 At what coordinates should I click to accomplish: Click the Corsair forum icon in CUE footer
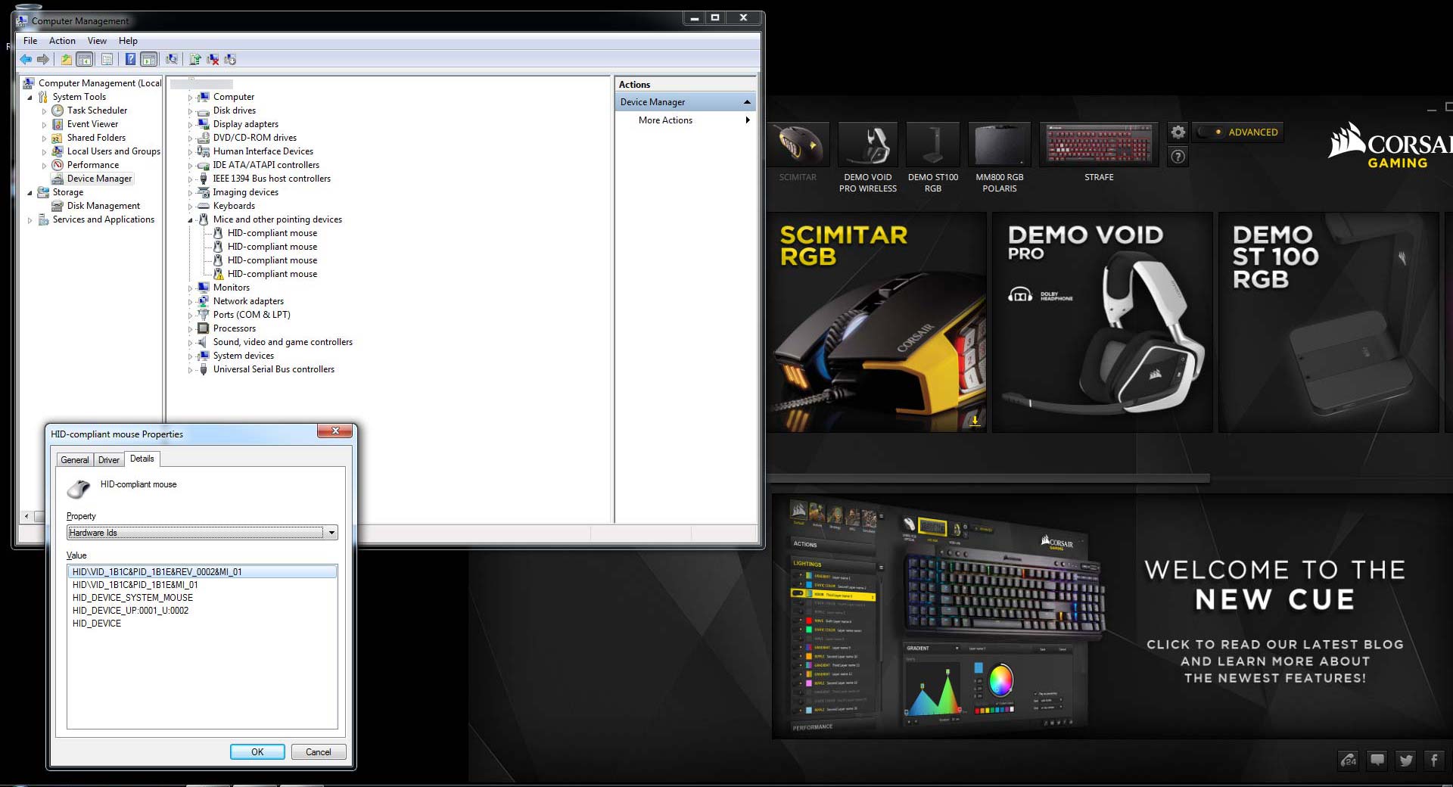(x=1349, y=760)
